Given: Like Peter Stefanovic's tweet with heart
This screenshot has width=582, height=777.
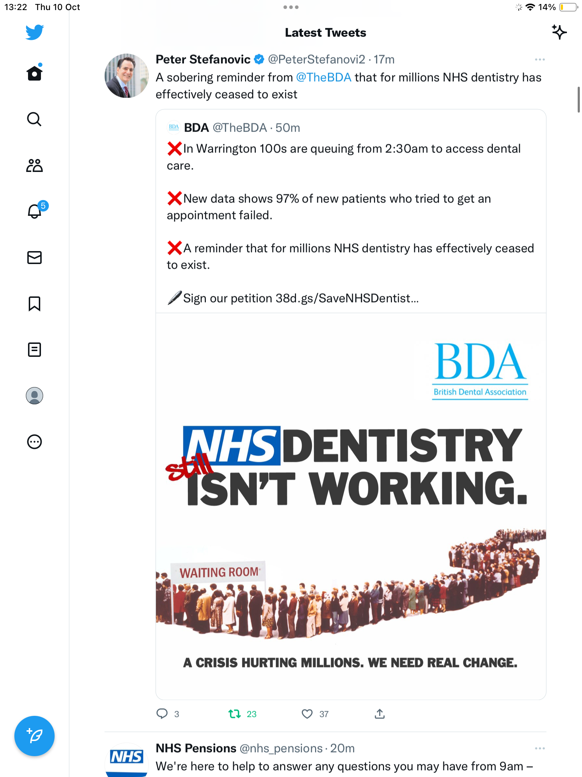Looking at the screenshot, I should click(x=307, y=714).
